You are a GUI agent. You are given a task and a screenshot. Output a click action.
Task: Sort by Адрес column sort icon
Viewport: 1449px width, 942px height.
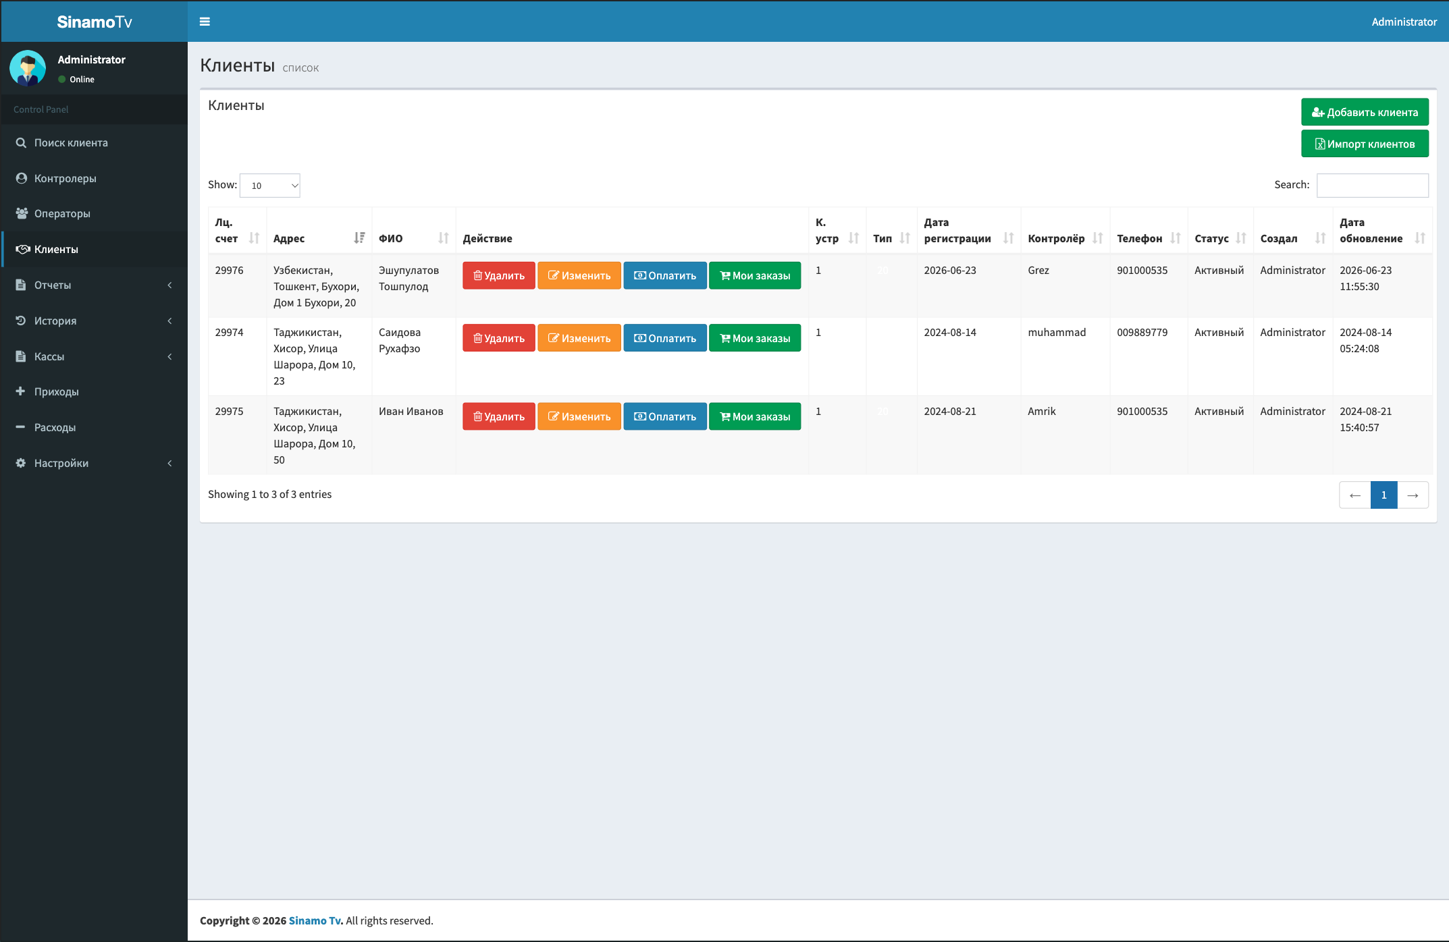pyautogui.click(x=359, y=238)
